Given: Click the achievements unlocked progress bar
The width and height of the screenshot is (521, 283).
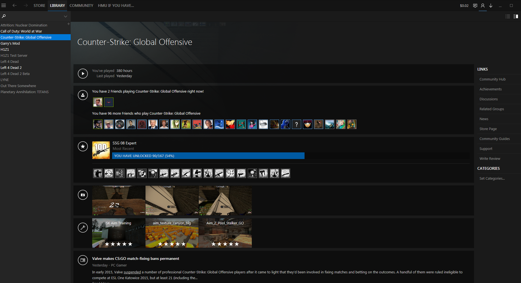Looking at the screenshot, I should click(291, 156).
